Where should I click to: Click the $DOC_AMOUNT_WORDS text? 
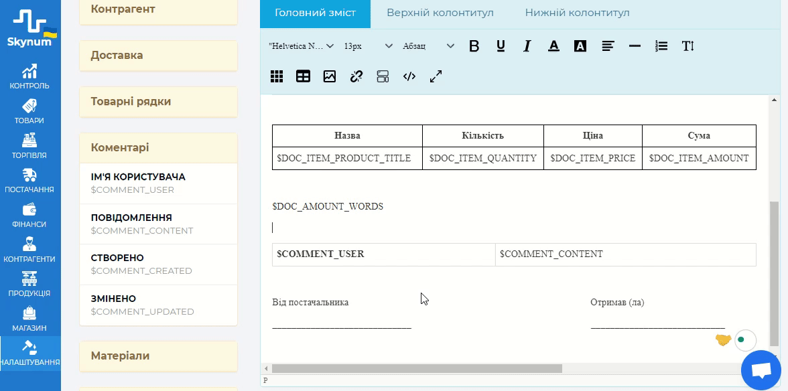tap(328, 206)
